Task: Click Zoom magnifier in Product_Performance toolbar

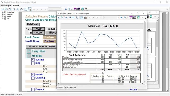Action: click(x=125, y=17)
